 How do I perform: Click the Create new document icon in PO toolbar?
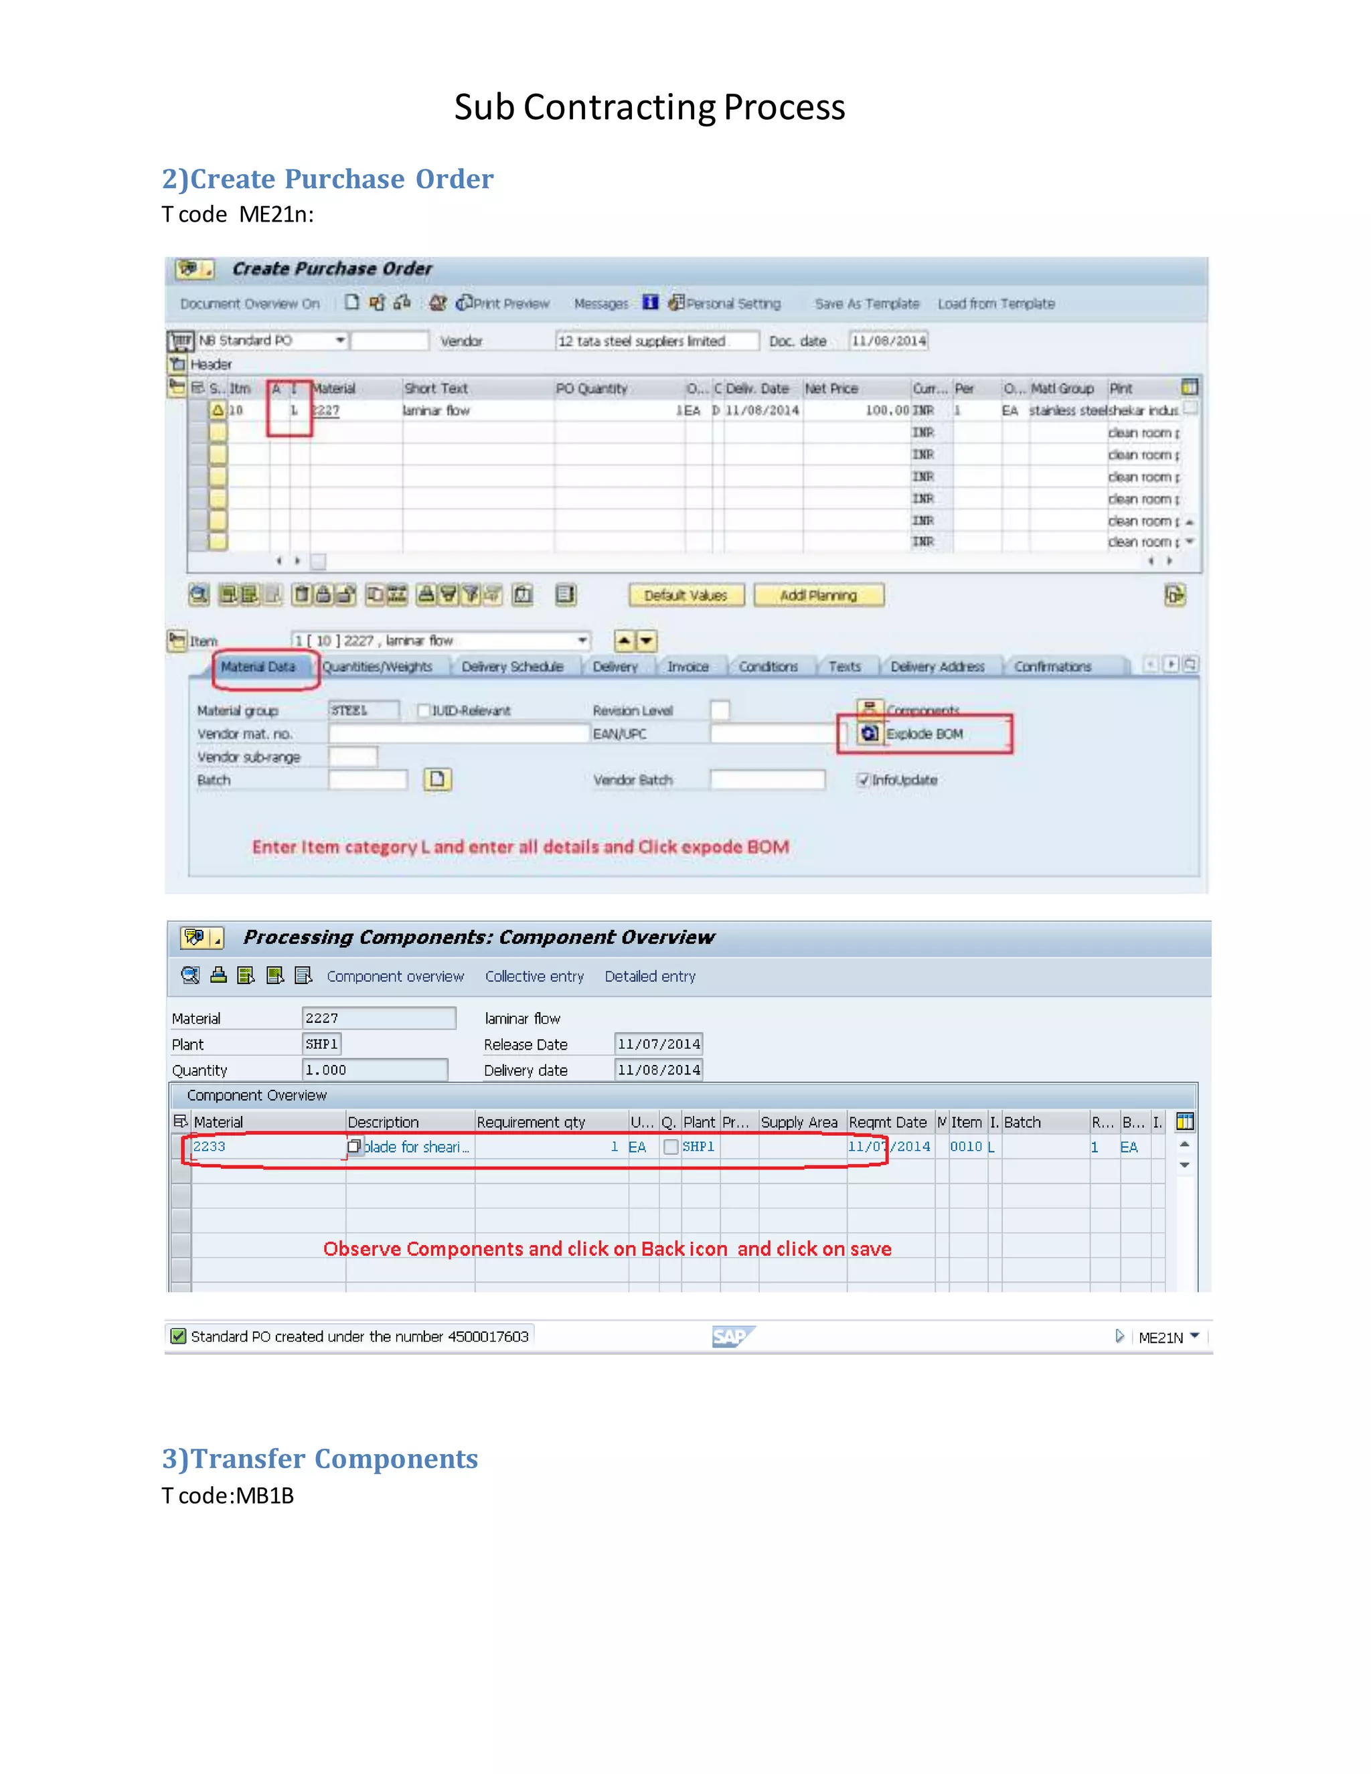351,302
